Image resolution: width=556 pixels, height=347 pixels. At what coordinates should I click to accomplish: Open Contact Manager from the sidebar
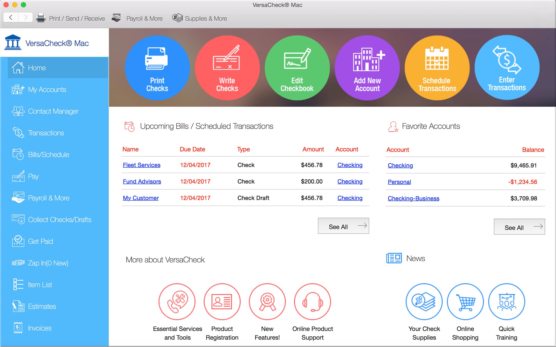pyautogui.click(x=53, y=111)
